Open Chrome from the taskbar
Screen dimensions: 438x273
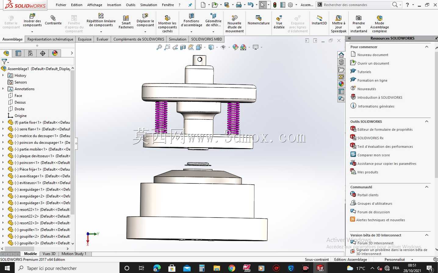tap(232, 268)
